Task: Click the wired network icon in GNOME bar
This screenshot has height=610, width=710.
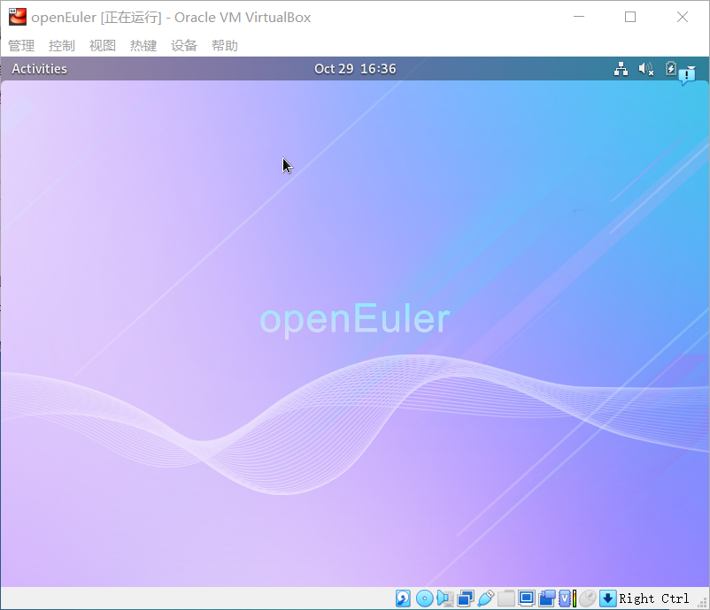Action: click(621, 69)
